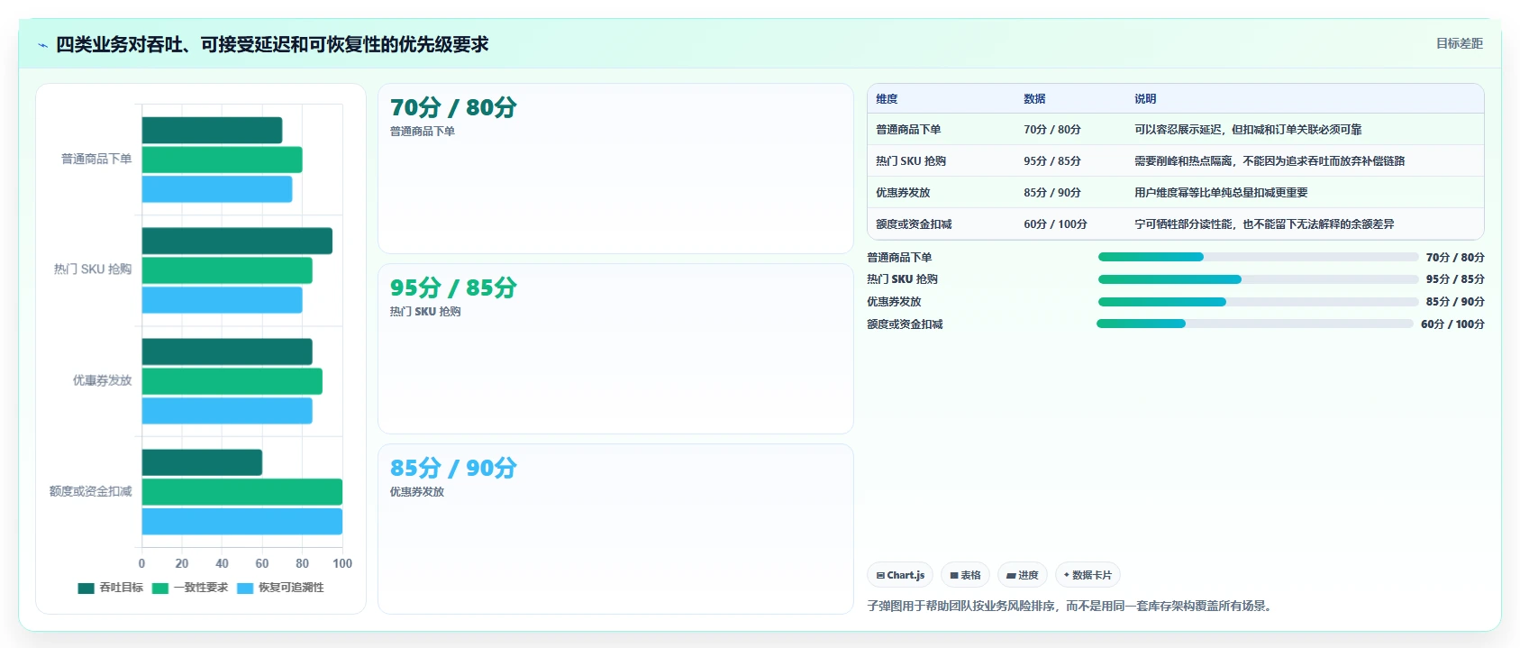The width and height of the screenshot is (1520, 648).
Task: Click the 额度或资金扣减 label in the progress list
Action: [x=905, y=324]
